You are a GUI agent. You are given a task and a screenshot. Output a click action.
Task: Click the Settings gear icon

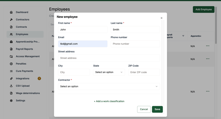click(11, 101)
